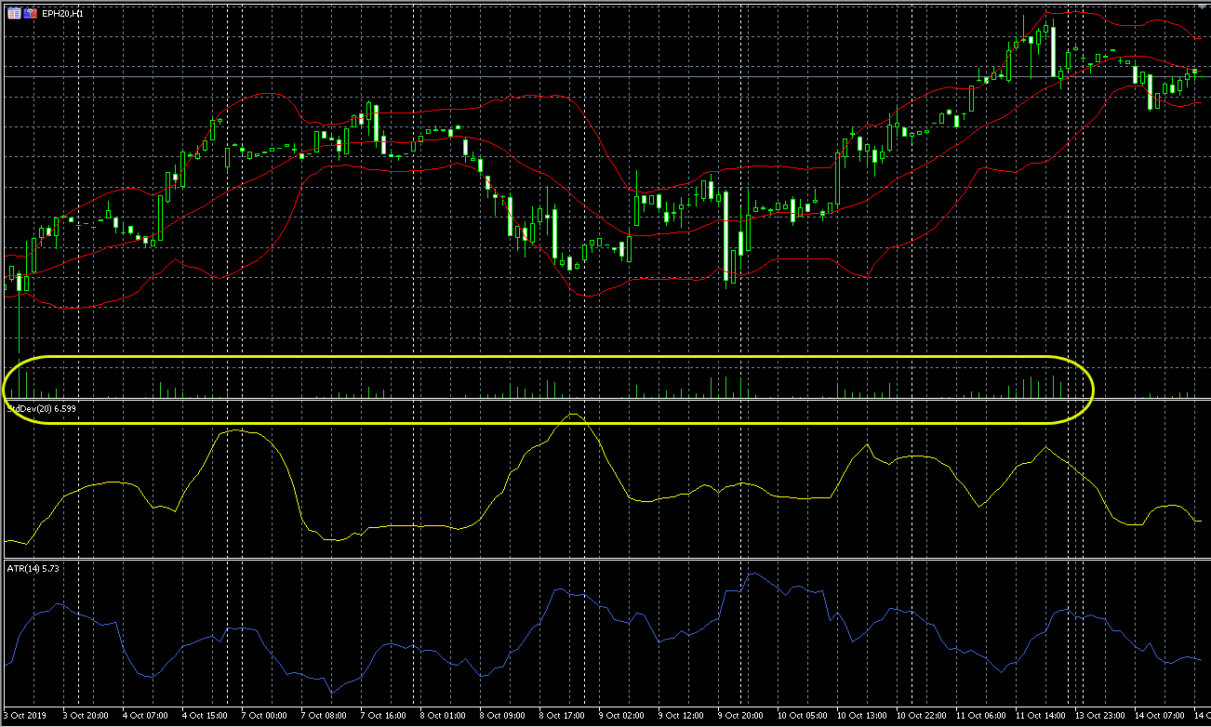This screenshot has width=1211, height=727.
Task: Click the 7 Oct 16:00 time label
Action: [x=383, y=716]
